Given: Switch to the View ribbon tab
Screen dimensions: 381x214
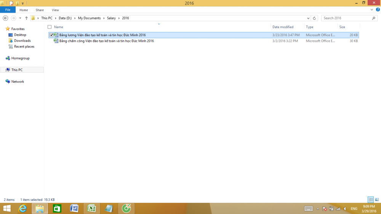Looking at the screenshot, I should click(x=55, y=10).
